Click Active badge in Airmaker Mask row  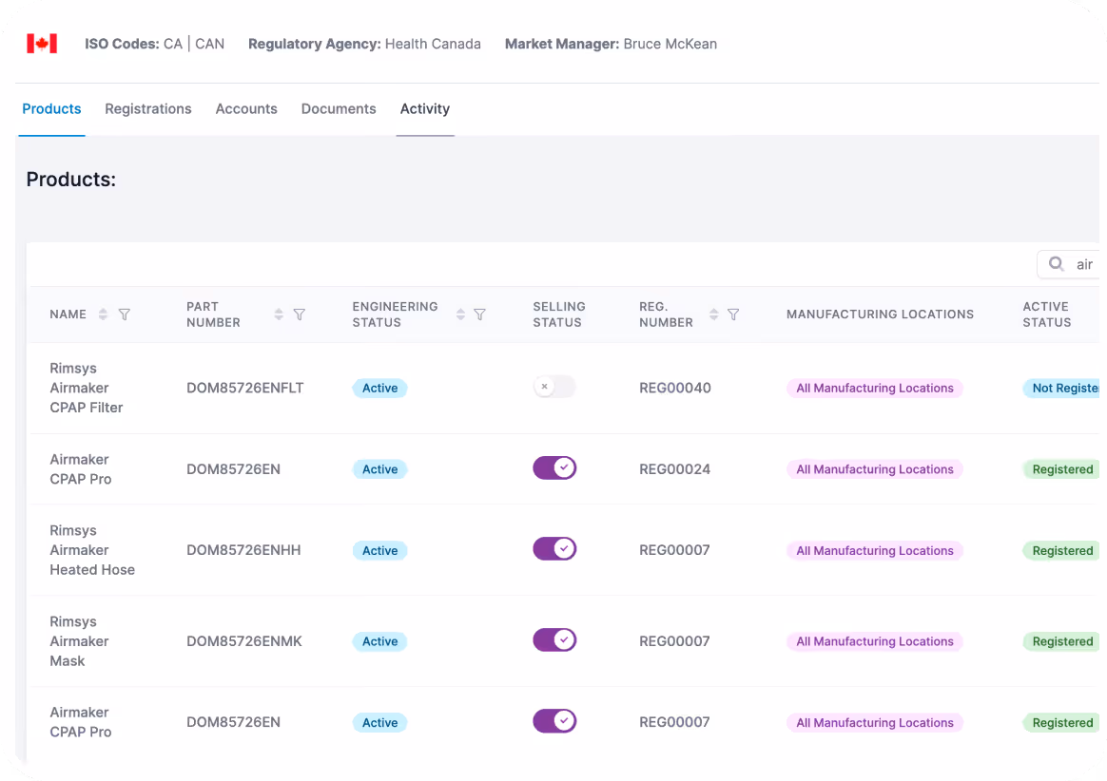click(379, 641)
